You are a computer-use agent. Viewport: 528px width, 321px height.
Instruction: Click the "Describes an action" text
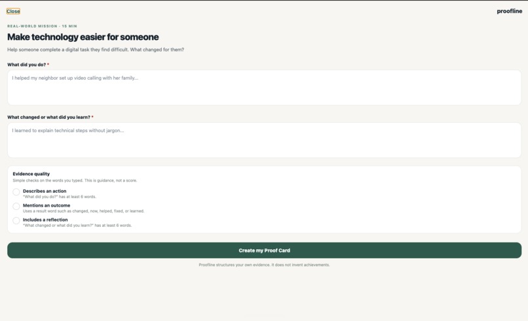45,191
